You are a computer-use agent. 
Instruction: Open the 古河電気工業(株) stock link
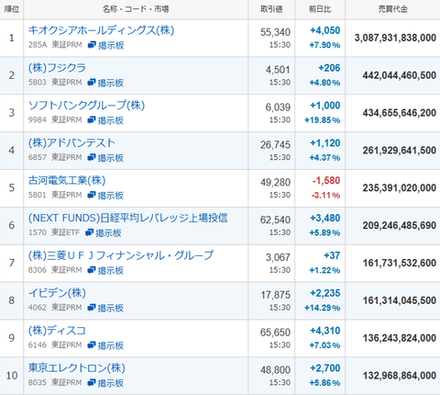coord(67,180)
